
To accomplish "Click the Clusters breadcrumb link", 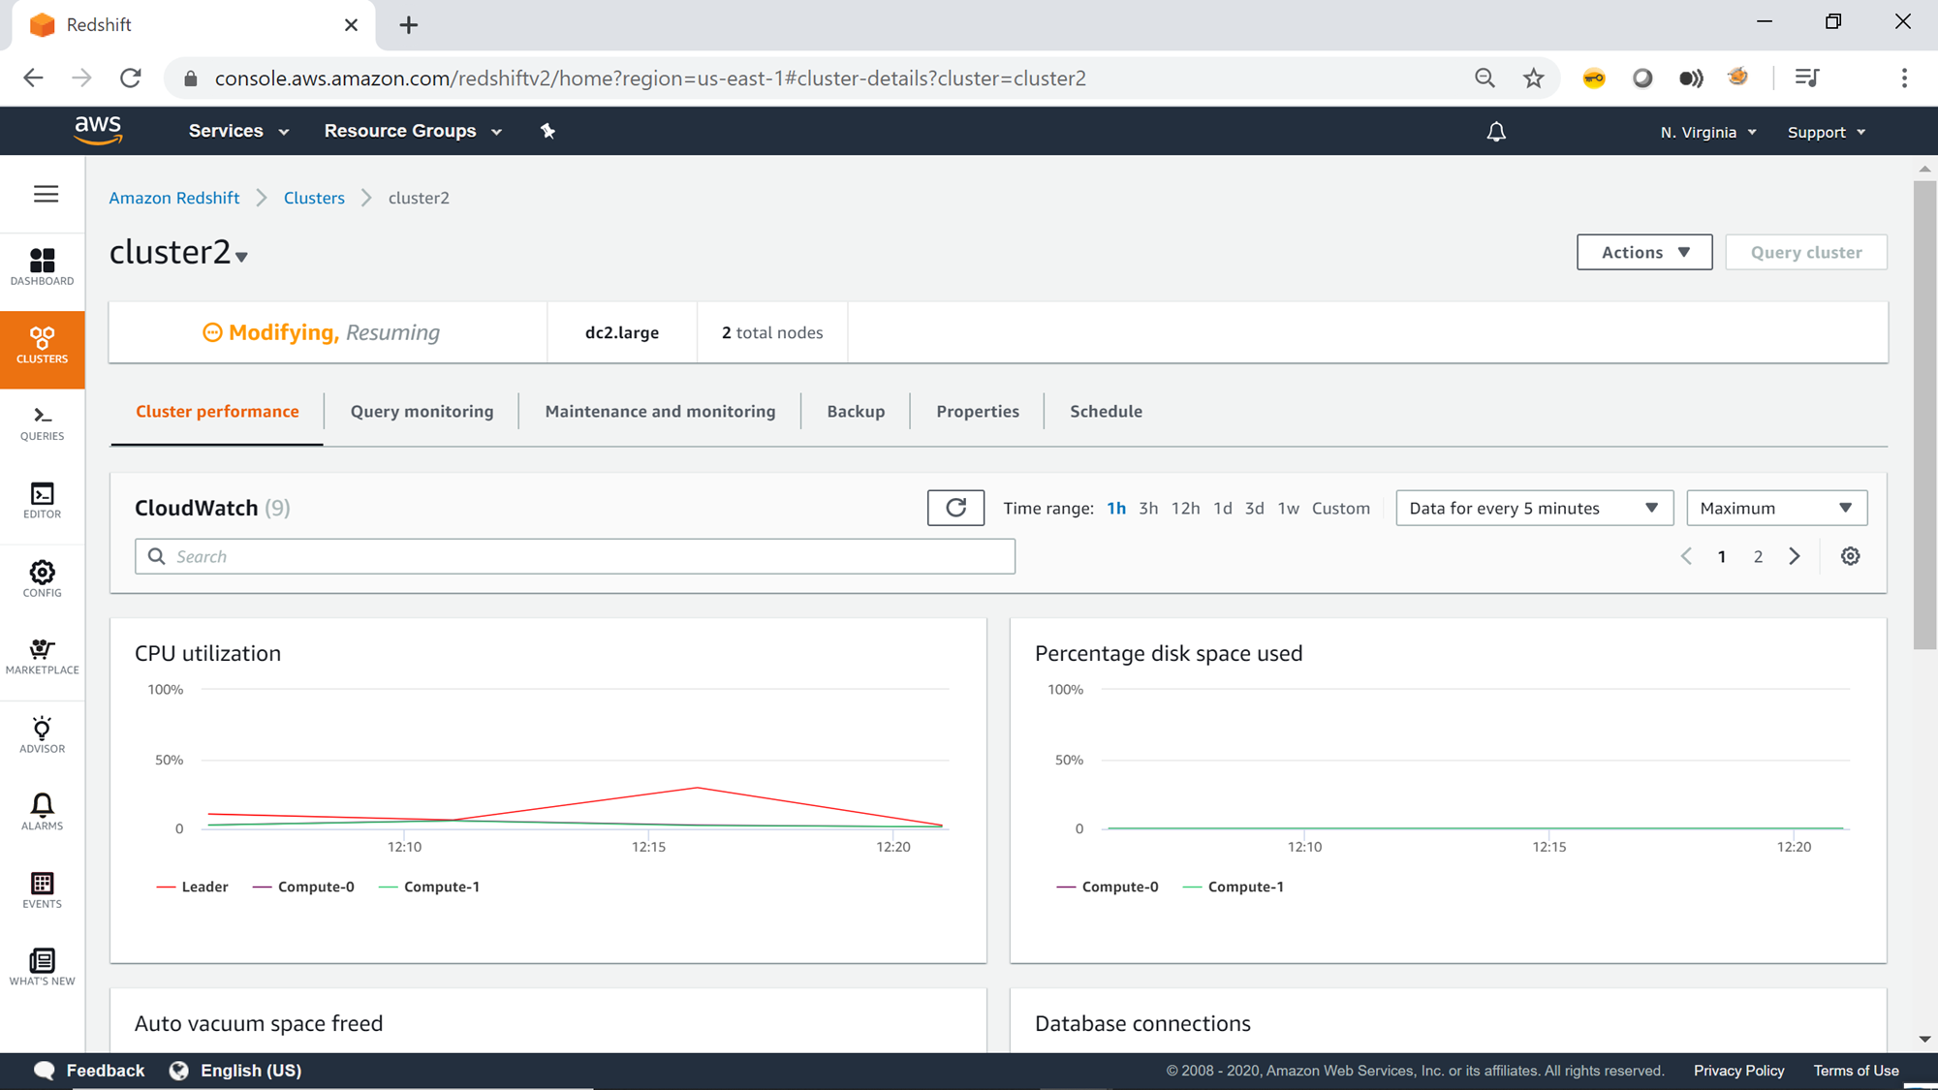I will tap(314, 198).
